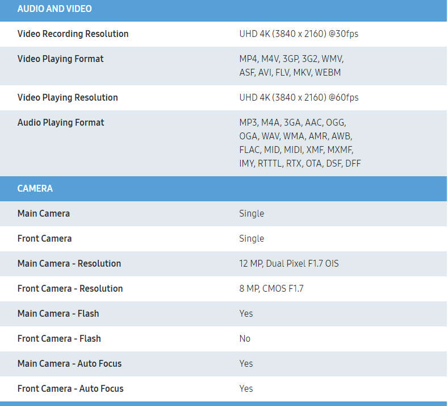
Task: Click the No value for Front Camera Flash
Action: 245,338
